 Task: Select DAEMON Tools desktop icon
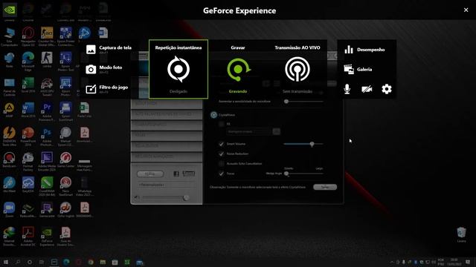tap(9, 136)
